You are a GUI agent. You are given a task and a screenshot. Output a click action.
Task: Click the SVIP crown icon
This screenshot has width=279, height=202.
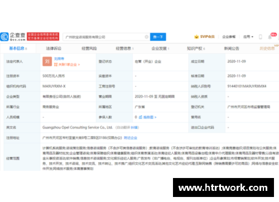[196, 37]
